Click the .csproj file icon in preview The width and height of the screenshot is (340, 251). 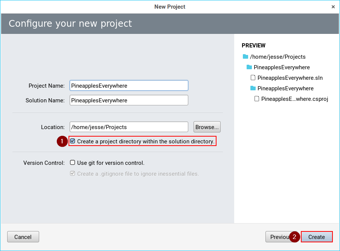257,99
